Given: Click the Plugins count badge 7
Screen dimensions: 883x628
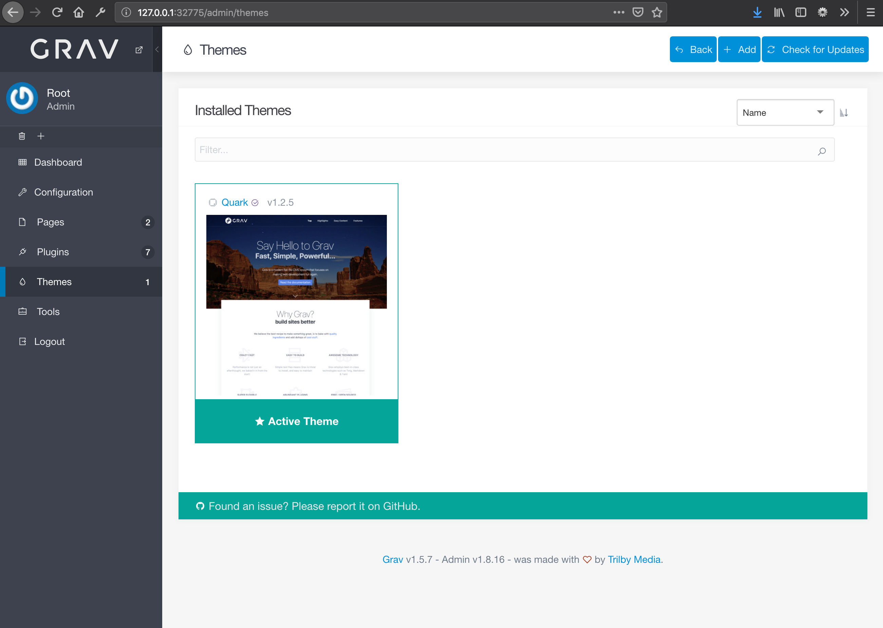Looking at the screenshot, I should point(148,252).
